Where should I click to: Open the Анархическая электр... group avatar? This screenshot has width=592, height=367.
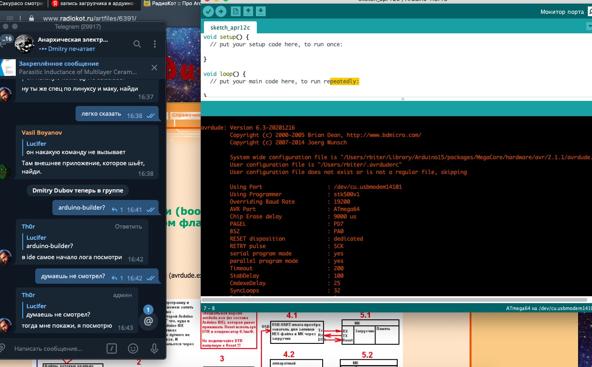(24, 44)
